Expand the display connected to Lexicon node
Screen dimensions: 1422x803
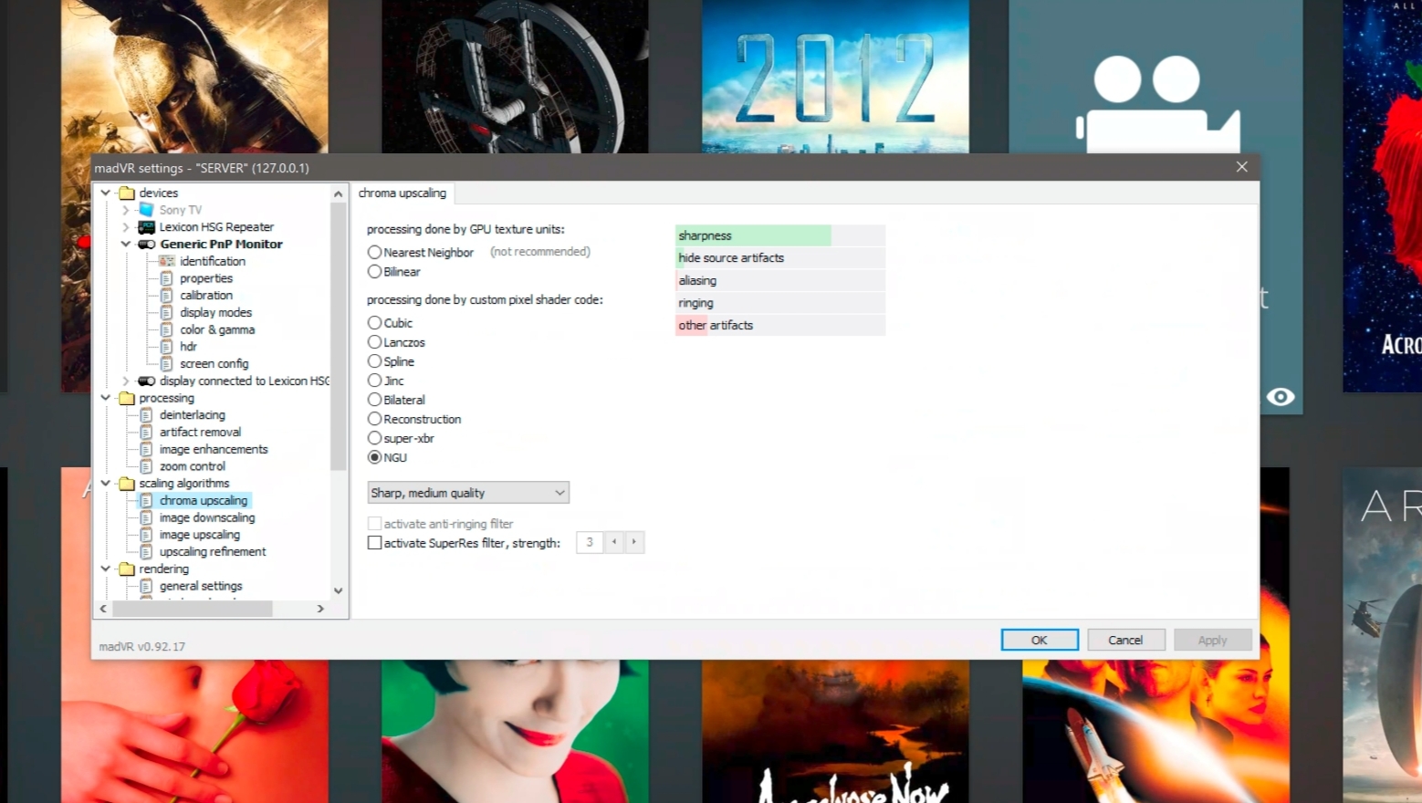point(126,381)
